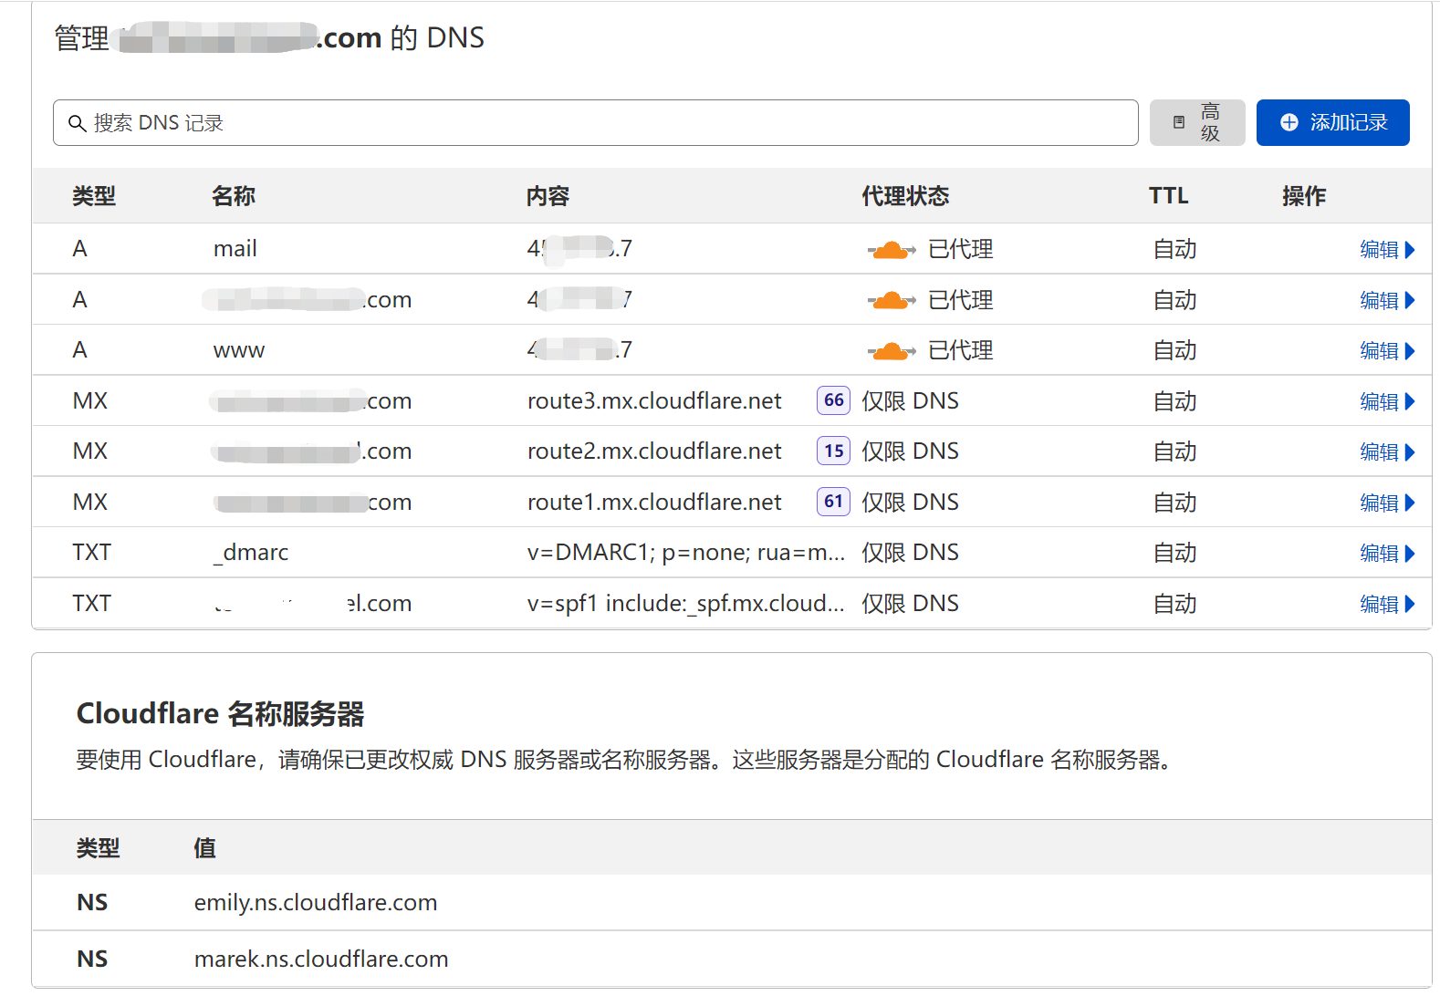The width and height of the screenshot is (1440, 996).
Task: Click the 内容 column header
Action: [x=548, y=196]
